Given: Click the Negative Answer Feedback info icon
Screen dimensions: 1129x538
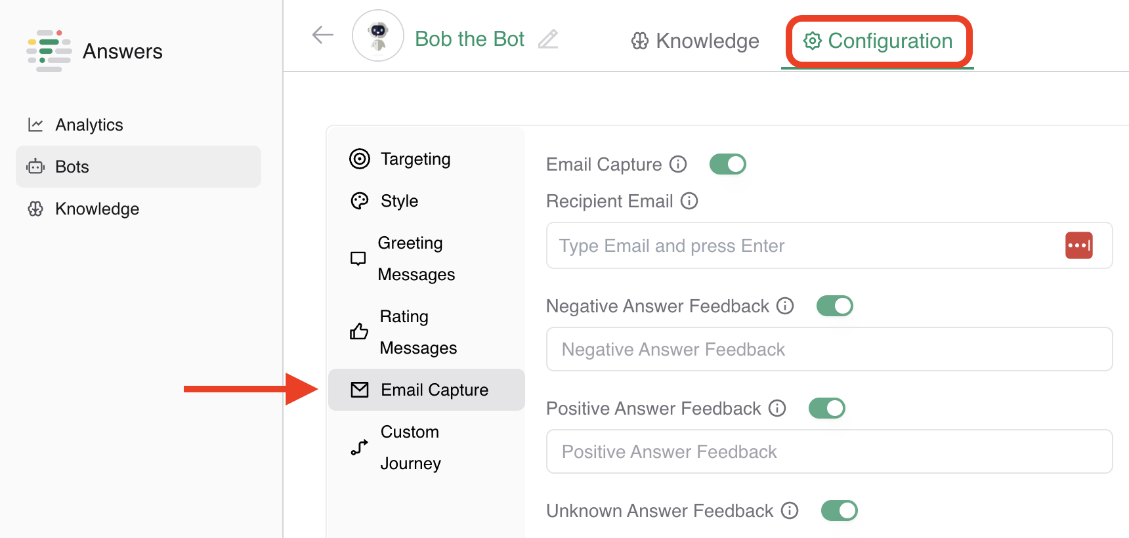Looking at the screenshot, I should 785,306.
